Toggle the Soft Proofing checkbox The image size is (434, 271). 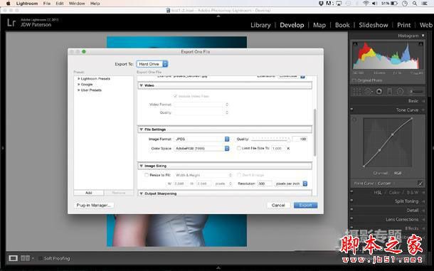[41, 258]
